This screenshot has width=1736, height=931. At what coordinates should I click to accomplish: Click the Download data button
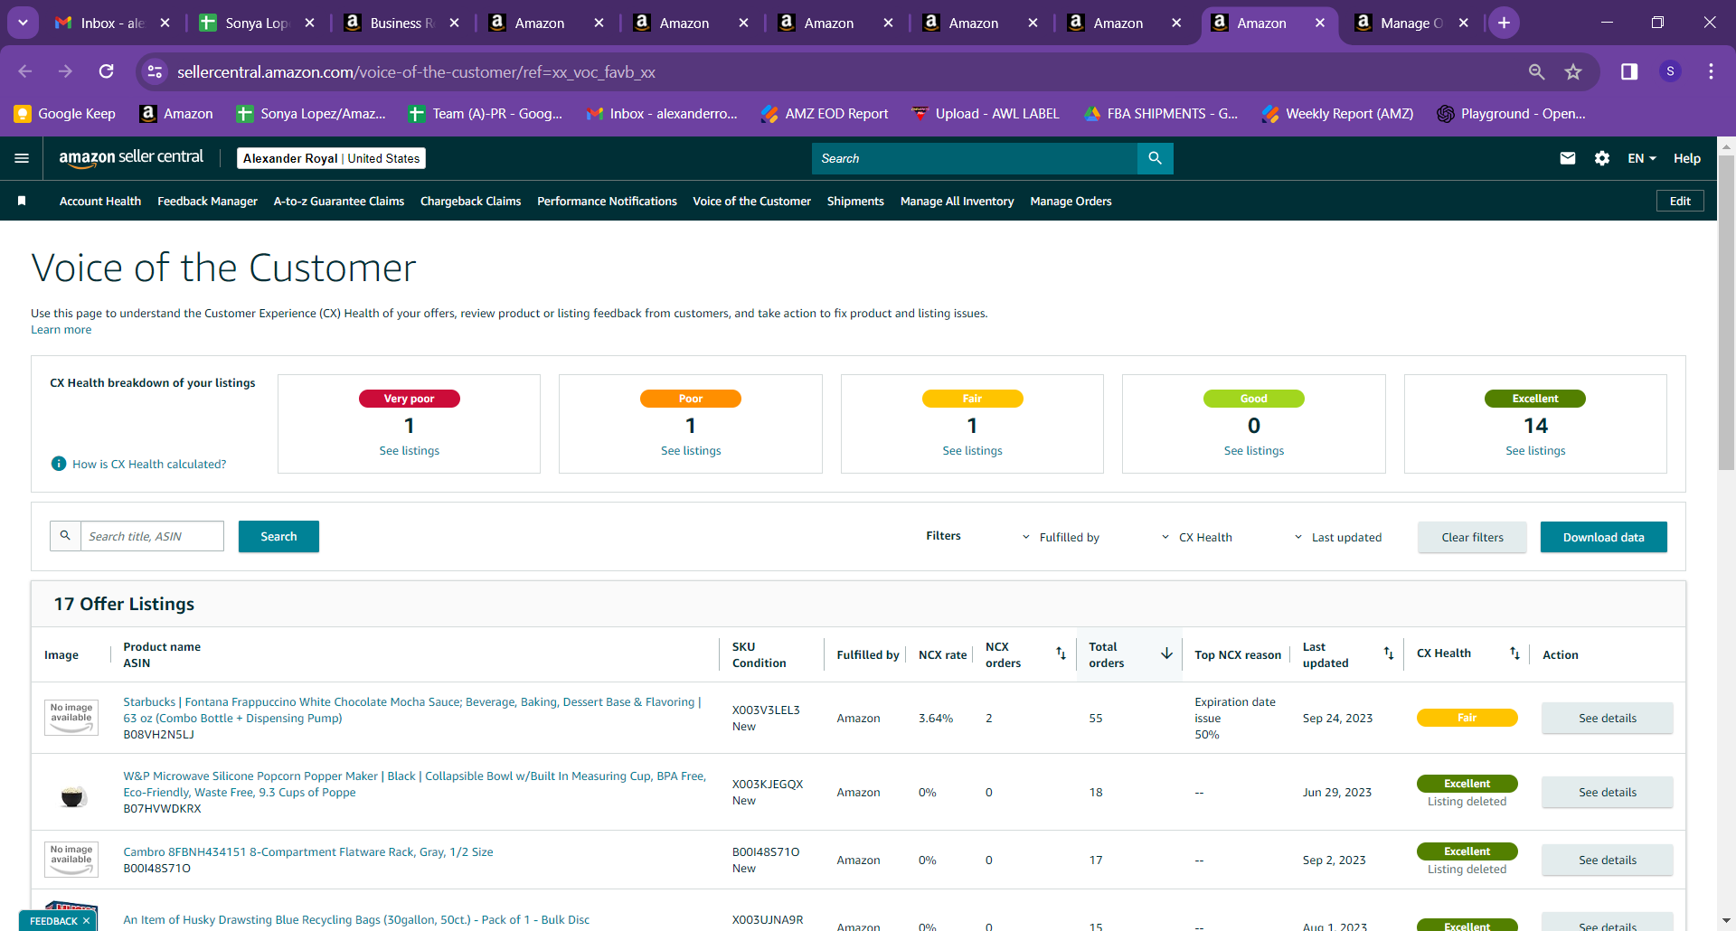(x=1603, y=537)
